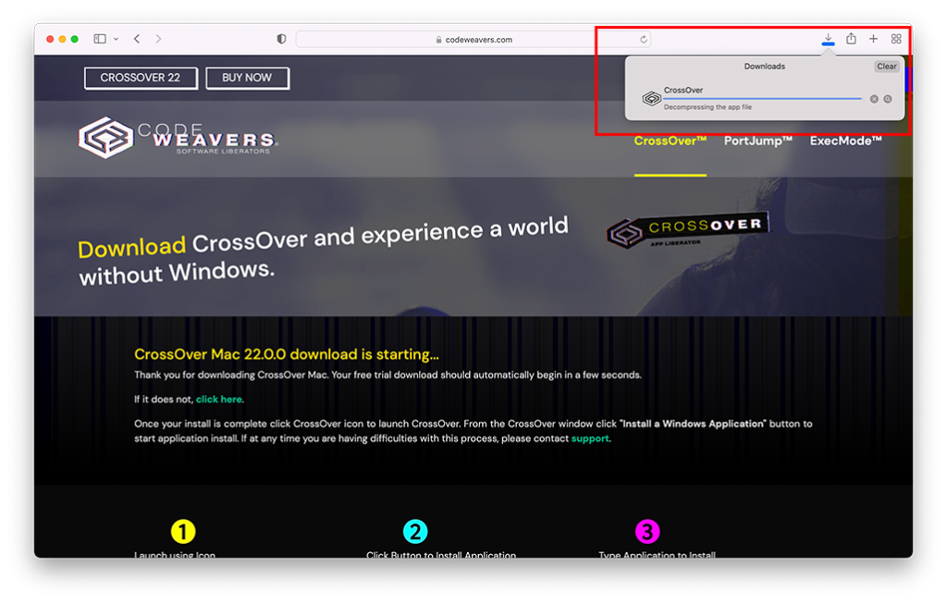Click the BUY NOW button
947x603 pixels.
tap(247, 78)
